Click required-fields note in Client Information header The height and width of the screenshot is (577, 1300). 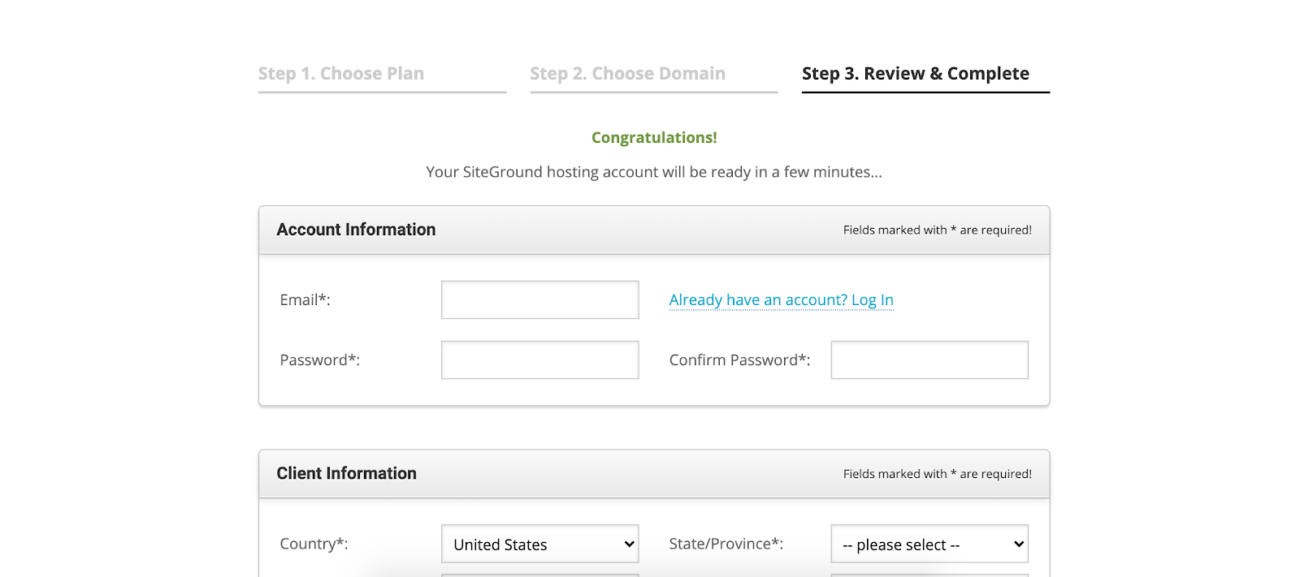click(937, 474)
